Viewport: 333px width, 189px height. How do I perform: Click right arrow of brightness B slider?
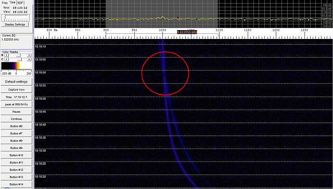point(29,56)
